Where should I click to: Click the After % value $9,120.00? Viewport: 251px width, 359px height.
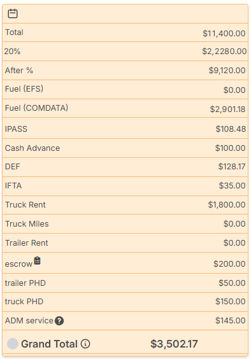(227, 70)
